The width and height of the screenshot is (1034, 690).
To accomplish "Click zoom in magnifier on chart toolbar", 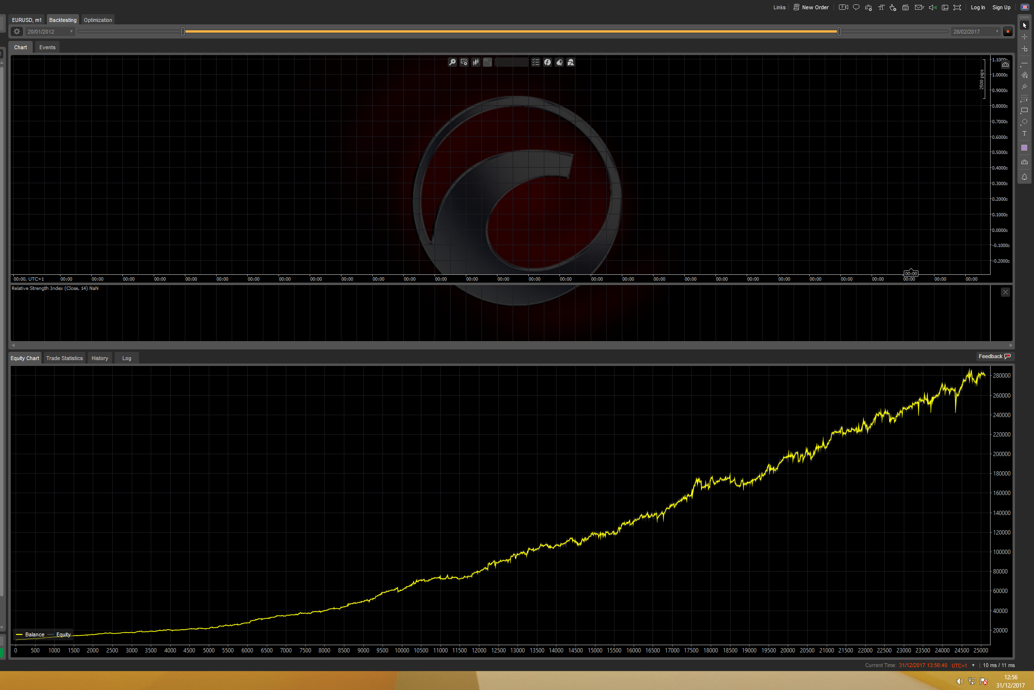I will click(x=452, y=62).
